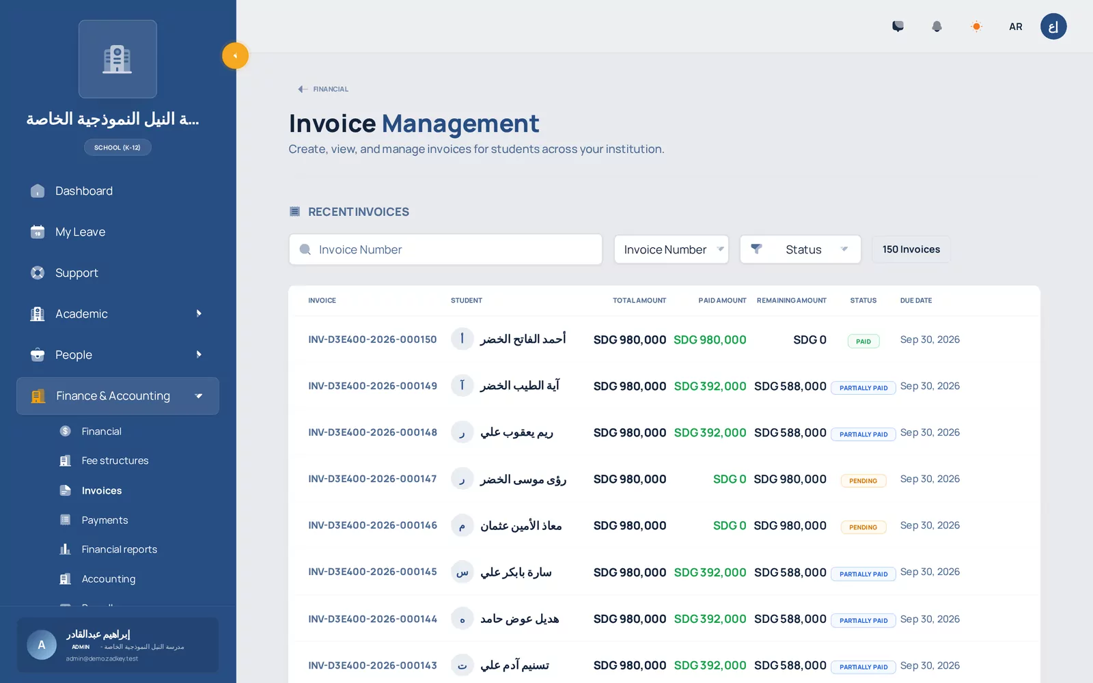This screenshot has width=1093, height=683.
Task: Open invoice INV-D3E400-2026-000145
Action: pyautogui.click(x=372, y=572)
